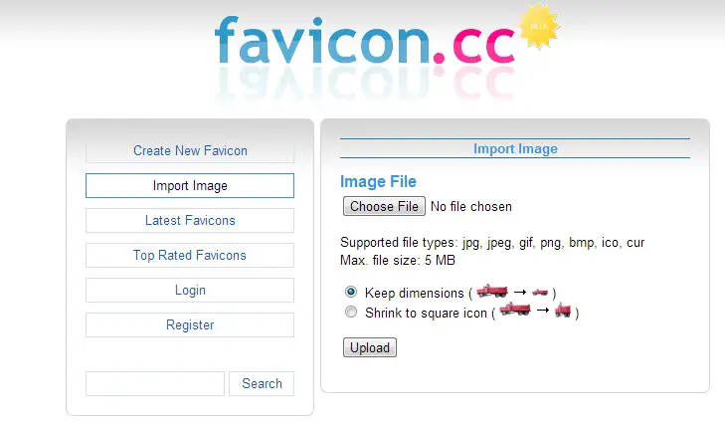Go to Latest Favicons

pos(190,220)
